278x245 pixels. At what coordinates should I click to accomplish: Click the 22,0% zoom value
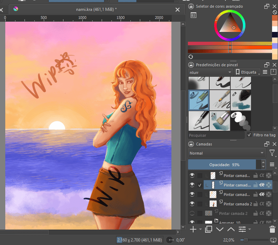point(229,240)
